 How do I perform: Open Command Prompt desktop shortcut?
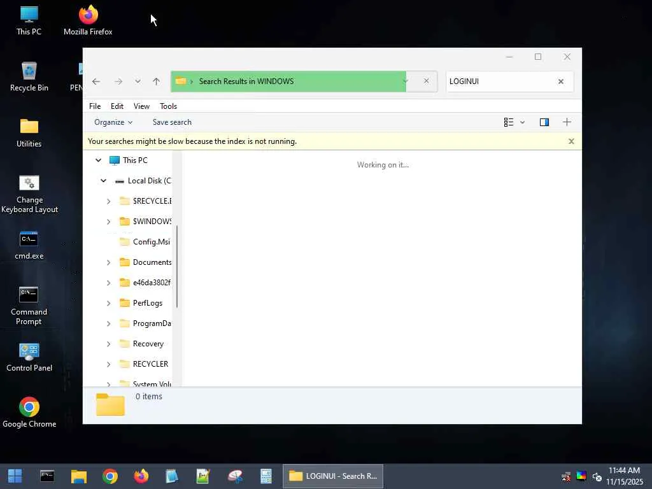tap(29, 306)
